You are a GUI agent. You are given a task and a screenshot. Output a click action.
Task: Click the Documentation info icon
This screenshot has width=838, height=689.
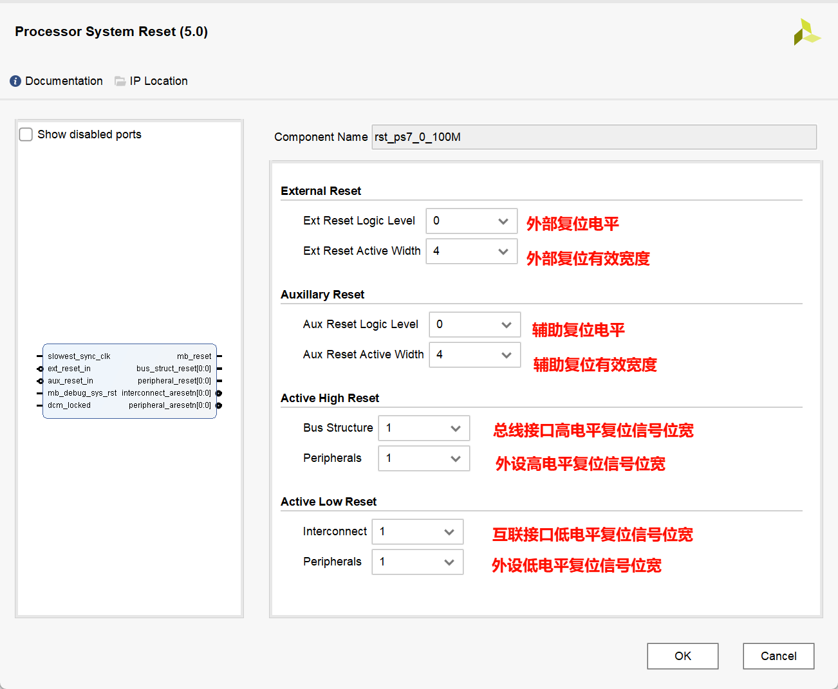coord(15,81)
